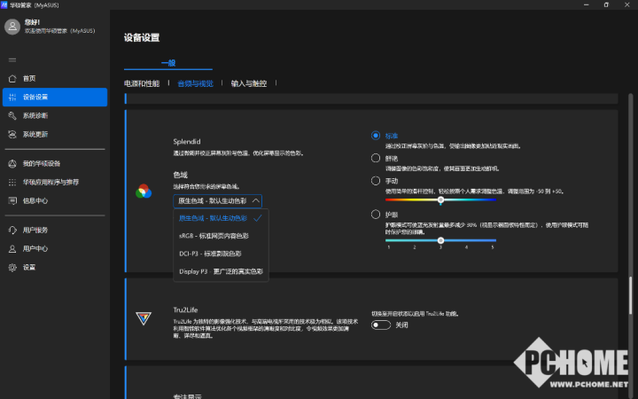Click the headset icon for 用户服务
This screenshot has width=638, height=399.
tap(12, 230)
